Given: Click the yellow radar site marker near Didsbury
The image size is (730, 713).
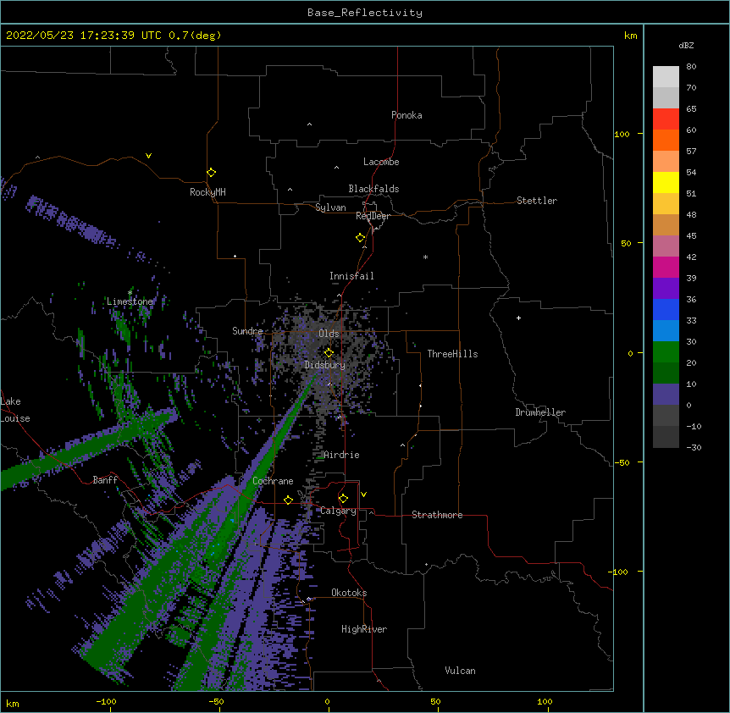Looking at the screenshot, I should point(329,352).
